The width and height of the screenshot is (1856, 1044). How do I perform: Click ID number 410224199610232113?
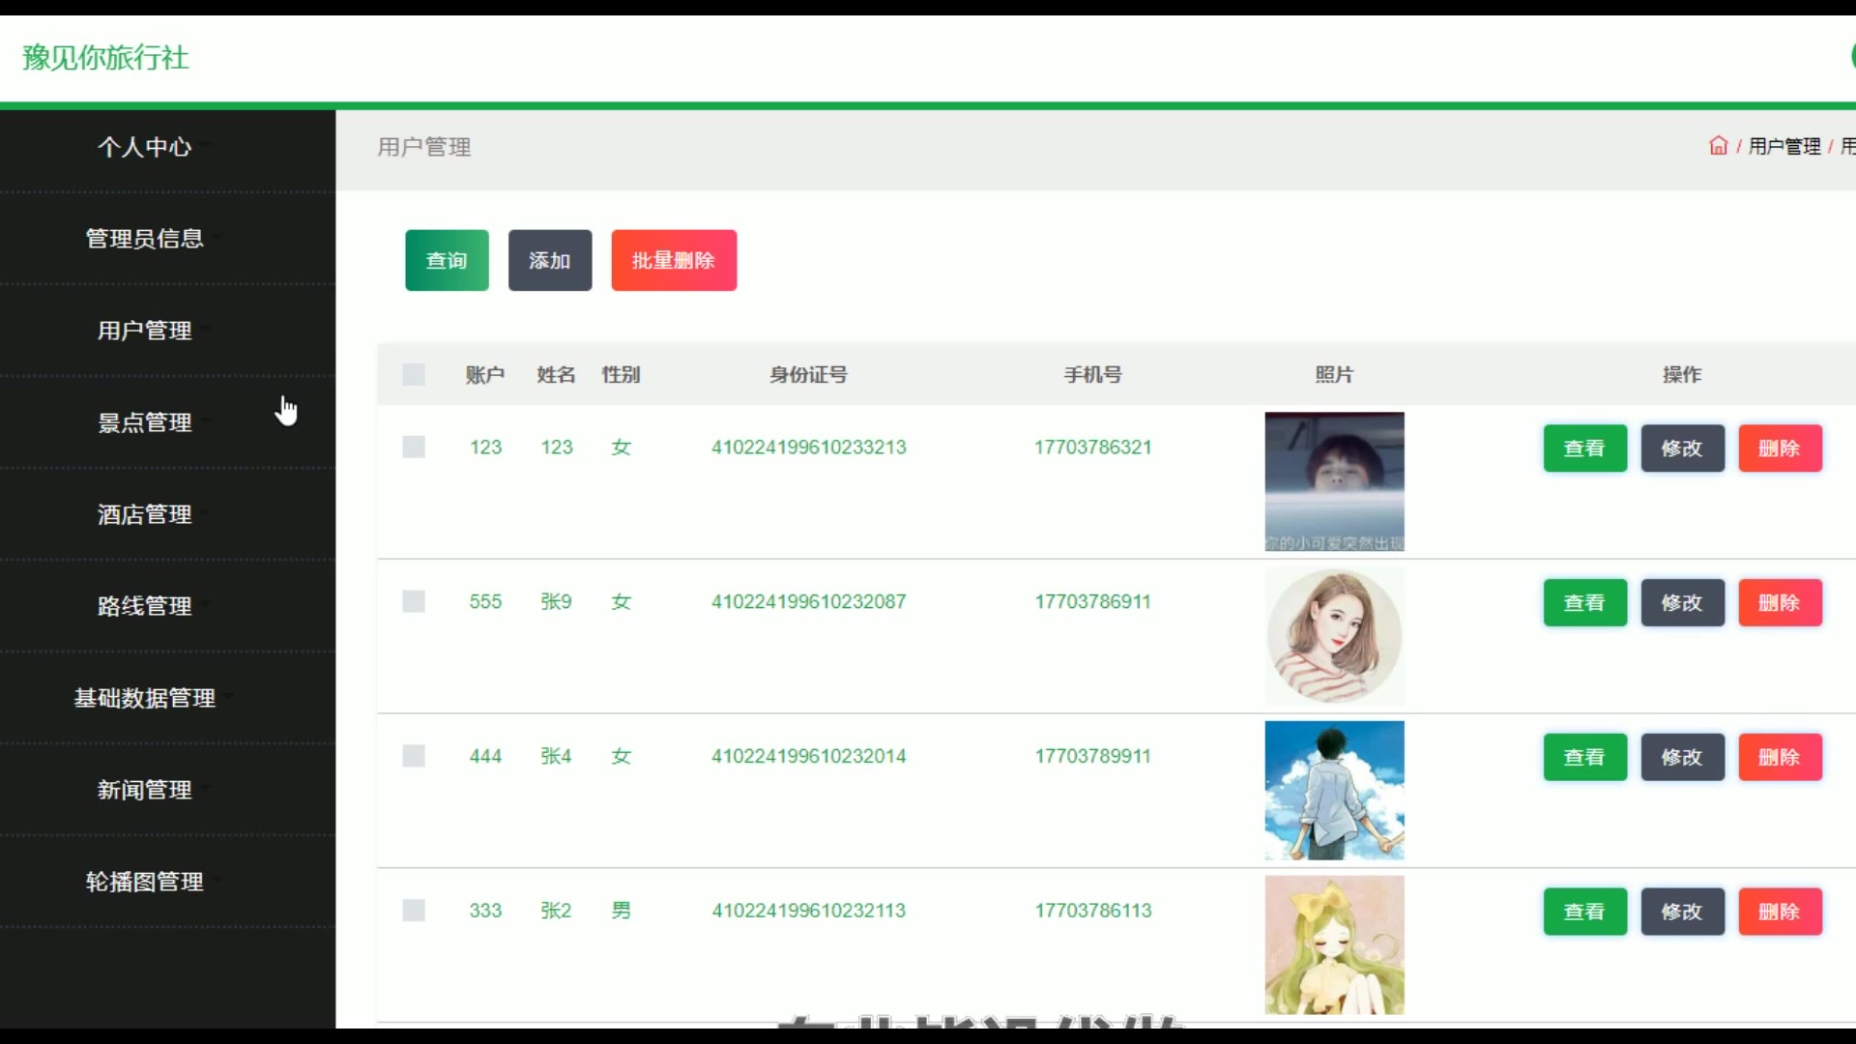(809, 911)
